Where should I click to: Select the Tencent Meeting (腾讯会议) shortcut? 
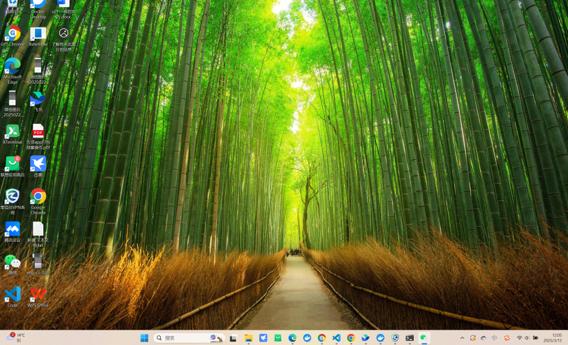coord(12,229)
